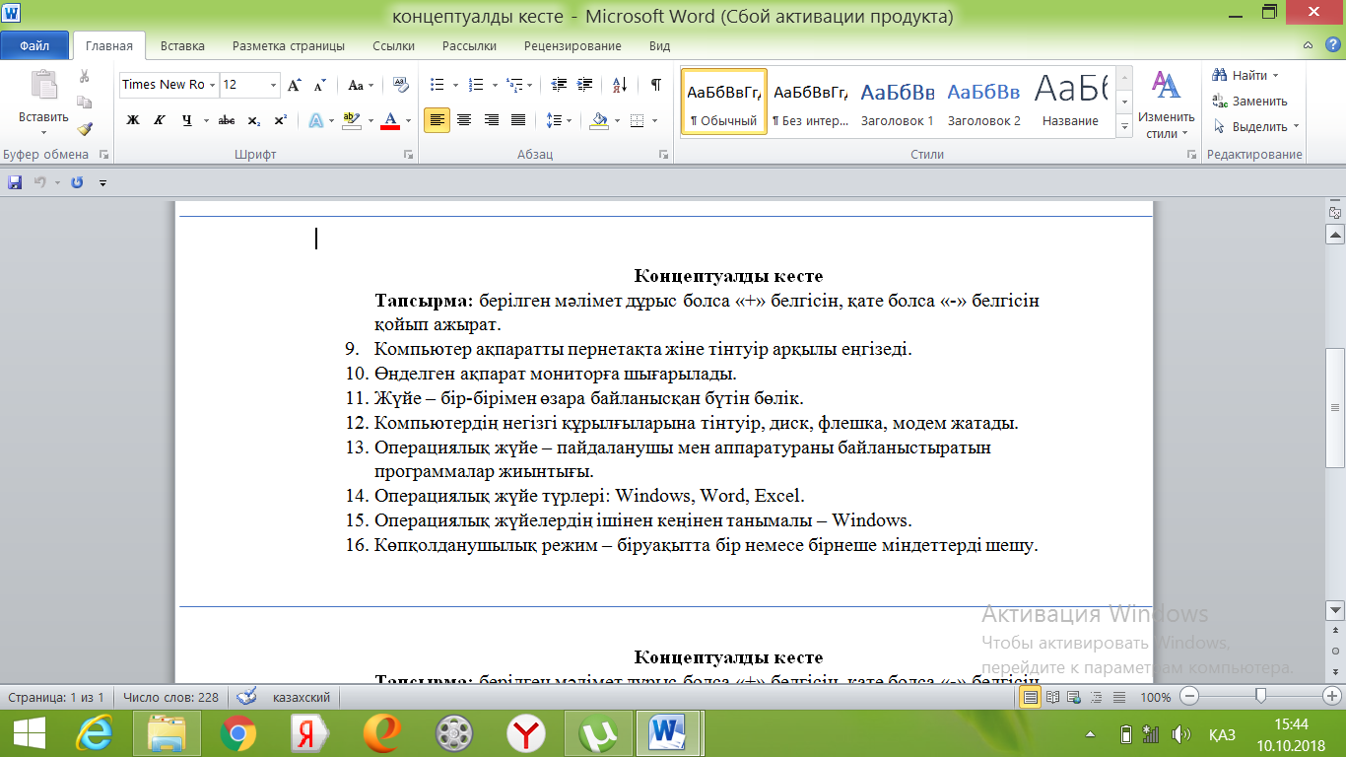Open the font size dropdown arrow
Viewport: 1346px width, 757px height.
click(274, 85)
